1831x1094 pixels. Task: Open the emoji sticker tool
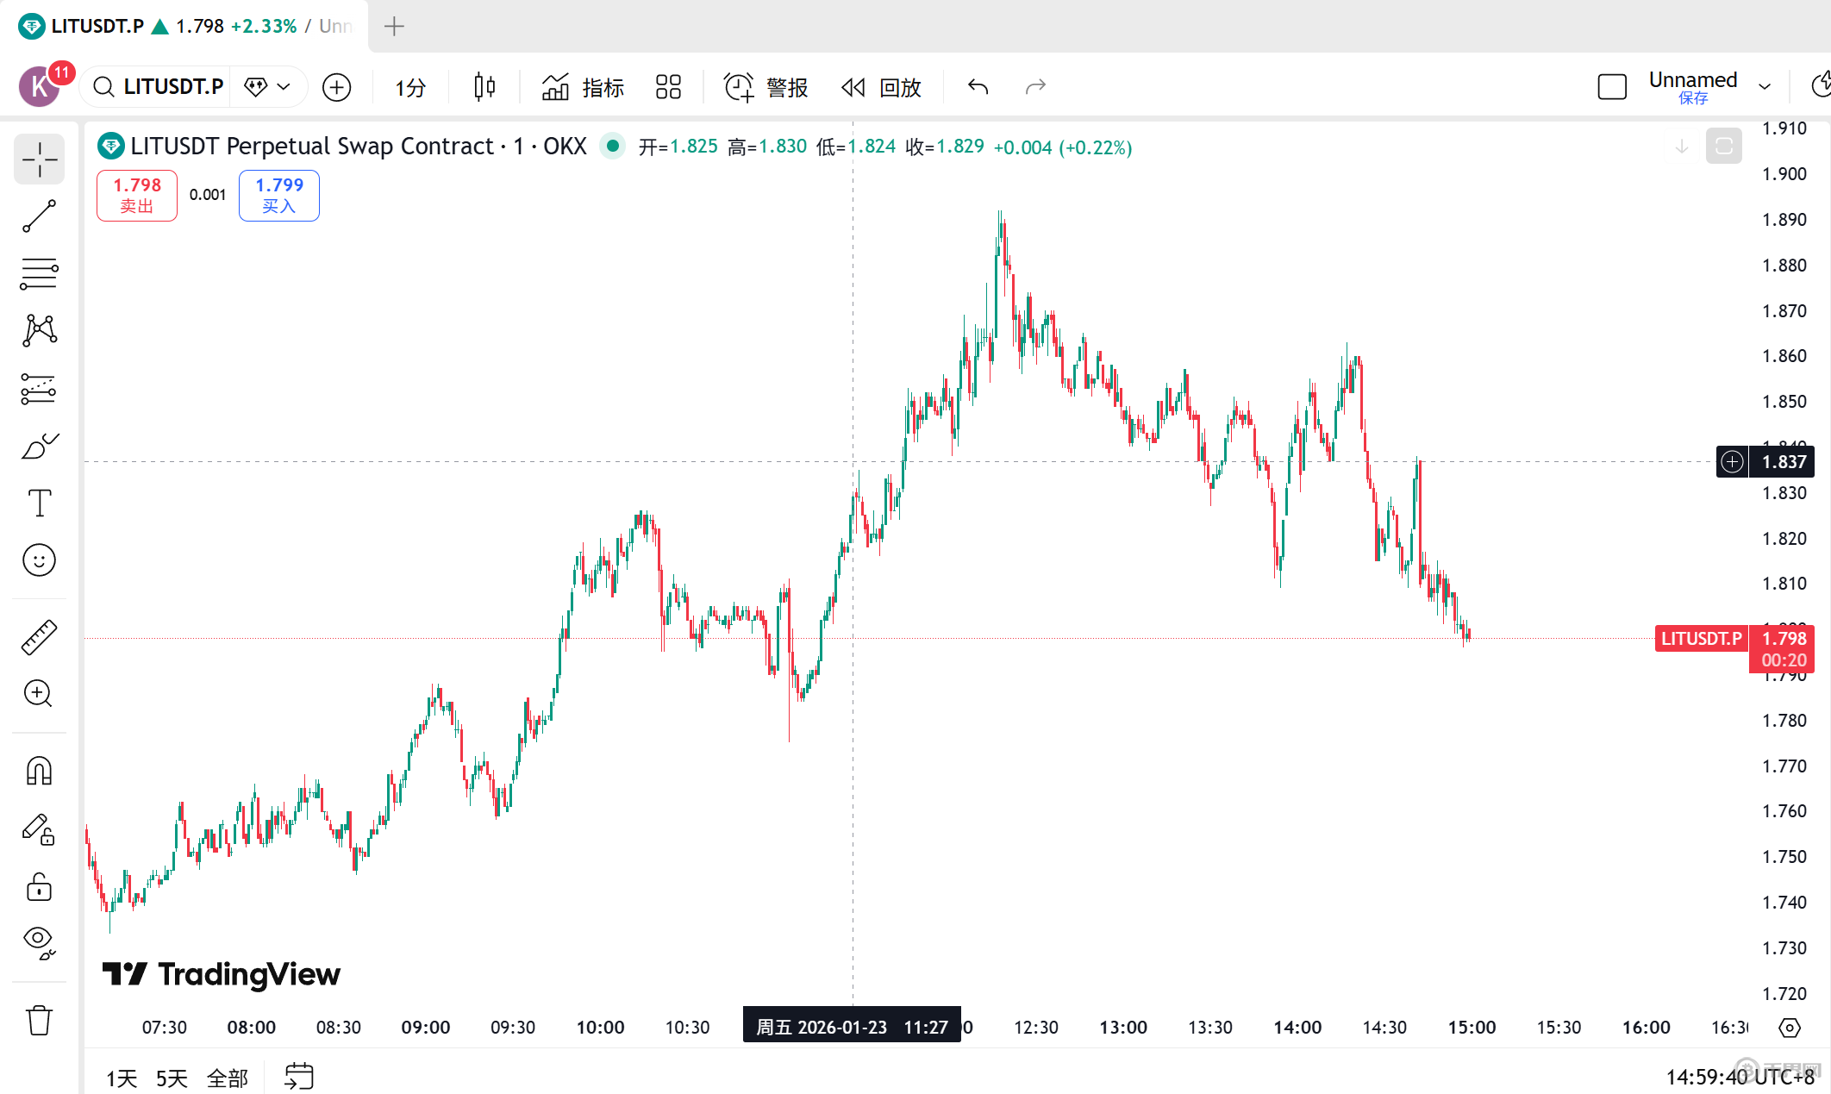(39, 560)
